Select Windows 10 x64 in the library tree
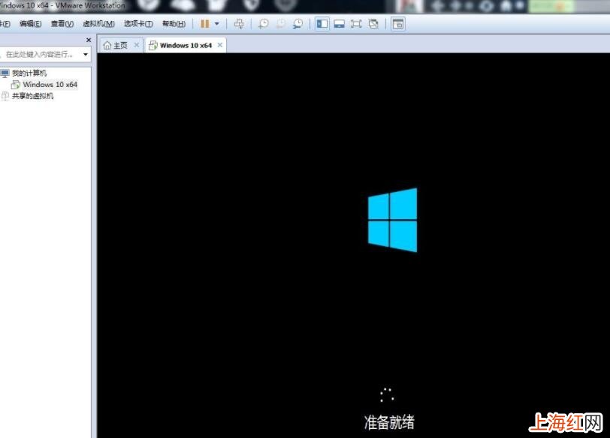 (x=50, y=84)
